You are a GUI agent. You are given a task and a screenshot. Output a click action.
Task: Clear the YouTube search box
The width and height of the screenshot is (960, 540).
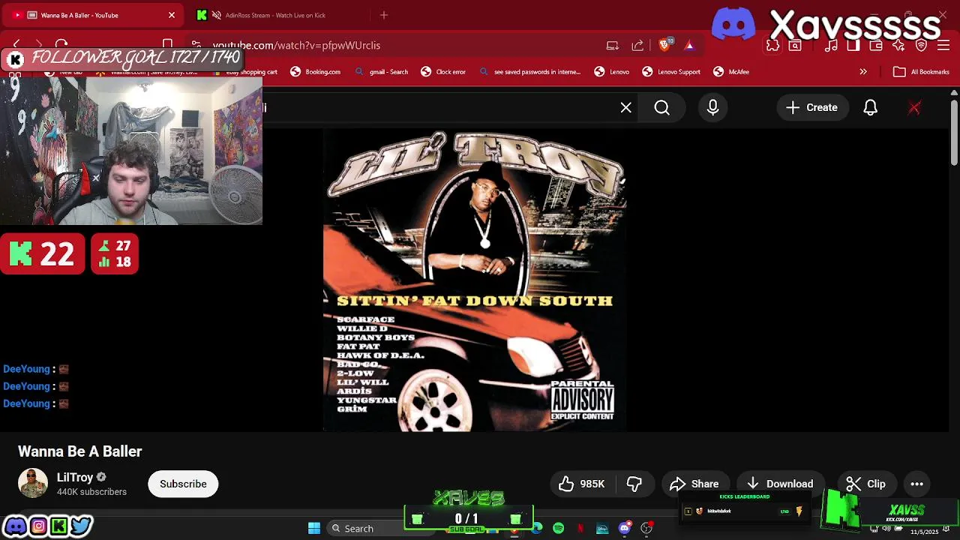coord(626,108)
